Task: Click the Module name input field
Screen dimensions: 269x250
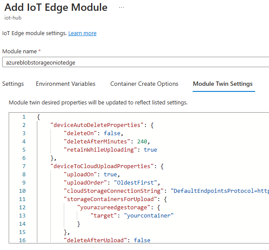Action: click(134, 62)
